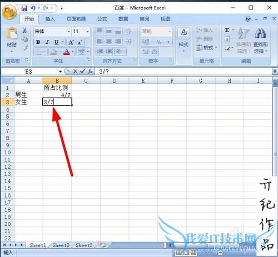Cut selection with scissors icon
The image size is (278, 257).
(x=24, y=31)
